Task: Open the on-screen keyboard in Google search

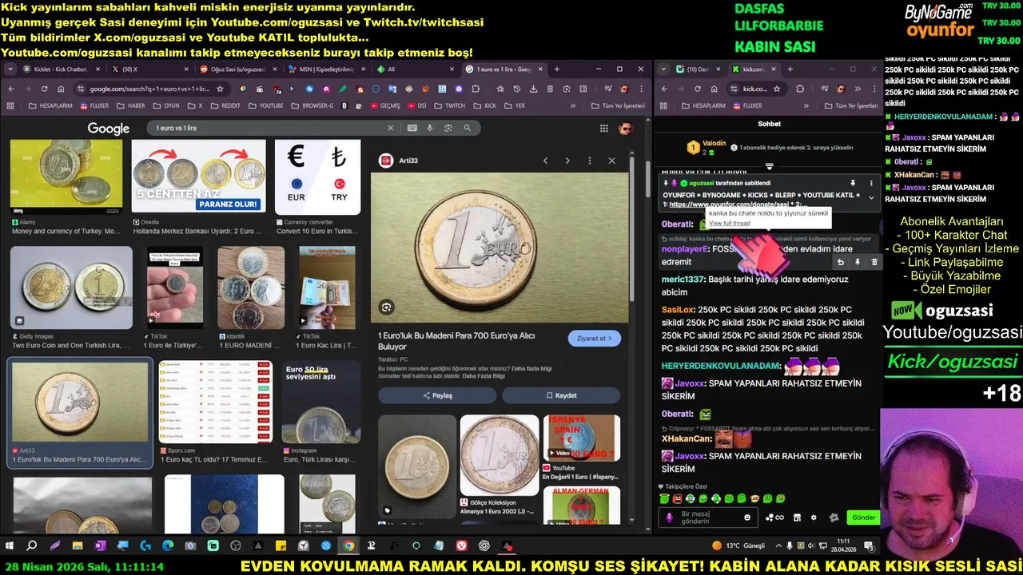Action: pos(412,128)
